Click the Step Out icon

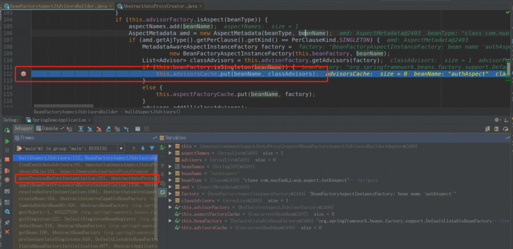(x=108, y=129)
